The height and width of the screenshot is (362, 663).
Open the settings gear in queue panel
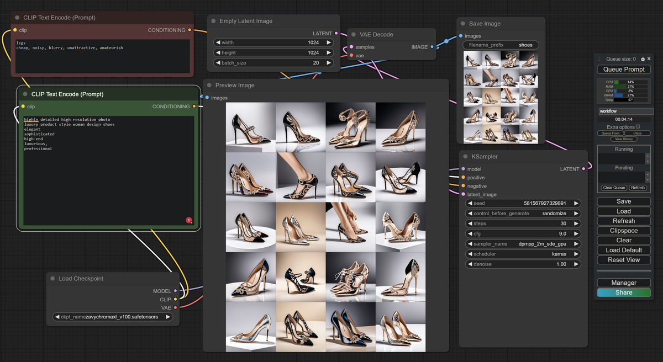click(x=643, y=59)
